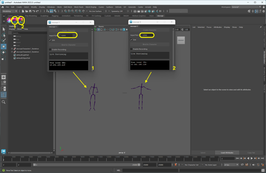Uncheck Live in mocopi 1 window
Image resolution: width=266 pixels, height=173 pixels.
click(x=50, y=40)
